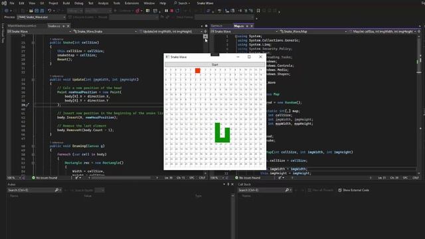The width and height of the screenshot is (425, 239).
Task: Click the Undo arrow in toolbar
Action: click(49, 11)
